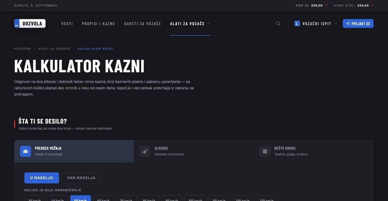Click the Šta ti se desilo? heading
The image size is (388, 201).
tap(43, 121)
